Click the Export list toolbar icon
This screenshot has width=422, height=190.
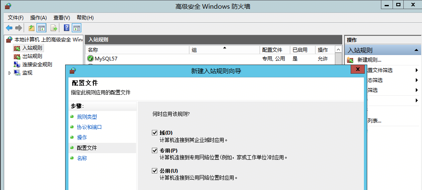tap(54, 28)
